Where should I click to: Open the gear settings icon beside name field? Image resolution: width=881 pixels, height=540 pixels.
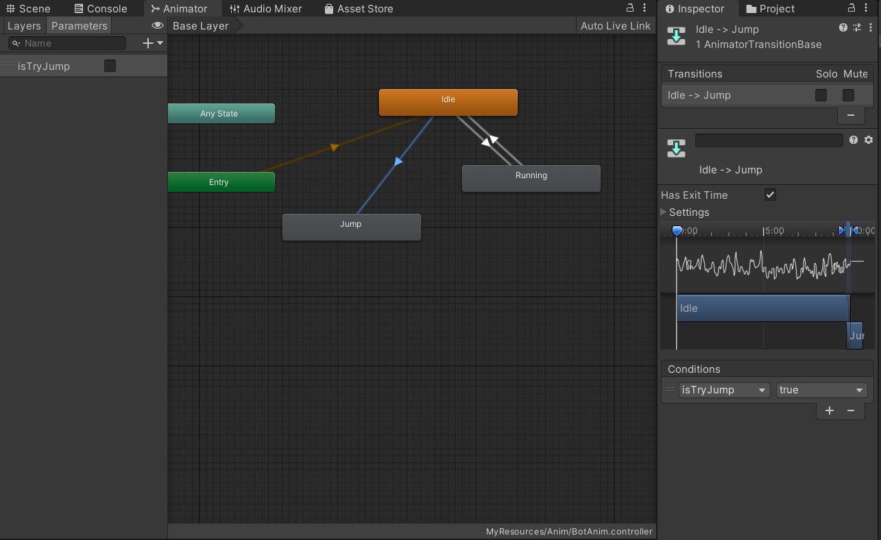[x=869, y=140]
